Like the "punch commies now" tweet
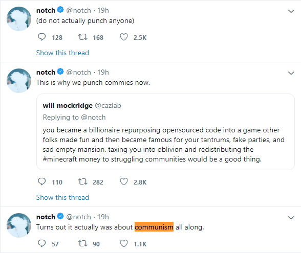 pos(124,182)
